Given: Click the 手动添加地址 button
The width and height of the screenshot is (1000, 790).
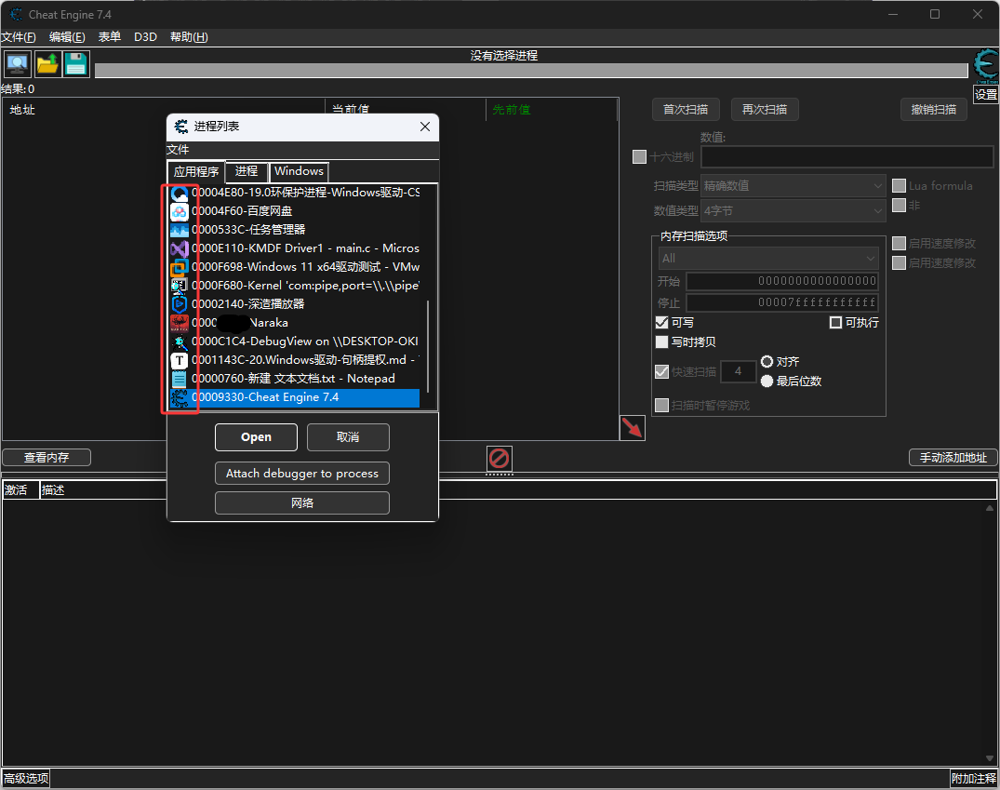Looking at the screenshot, I should tap(953, 458).
